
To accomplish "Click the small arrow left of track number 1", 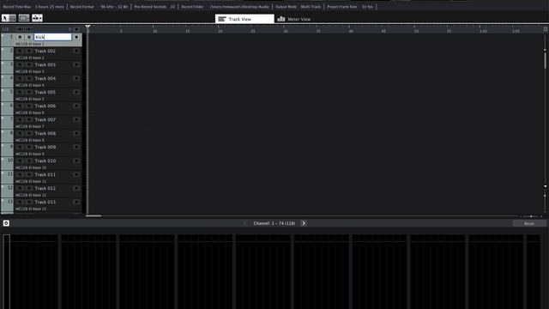I will click(3, 36).
